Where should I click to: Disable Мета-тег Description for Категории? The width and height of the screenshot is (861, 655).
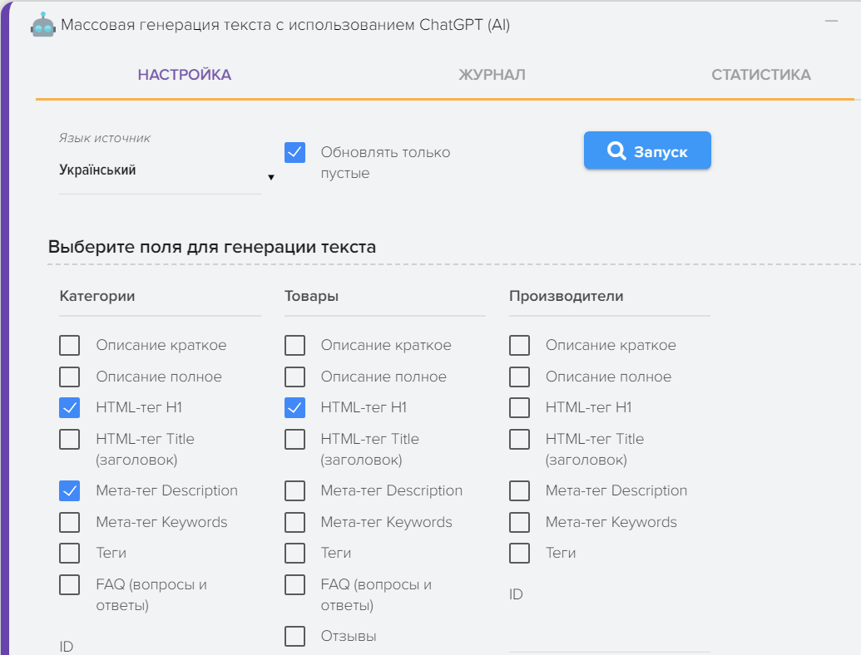[70, 490]
